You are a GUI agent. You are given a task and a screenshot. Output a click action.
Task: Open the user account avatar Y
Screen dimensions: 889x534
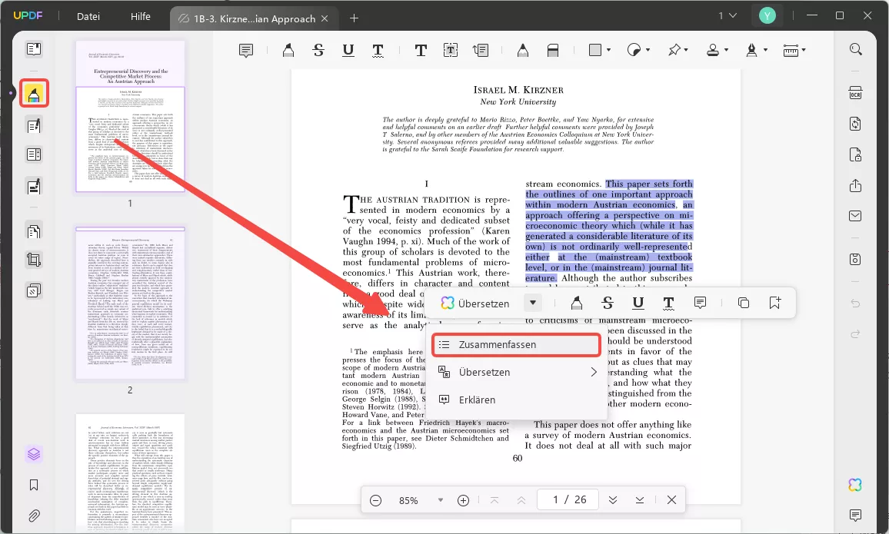pos(767,16)
